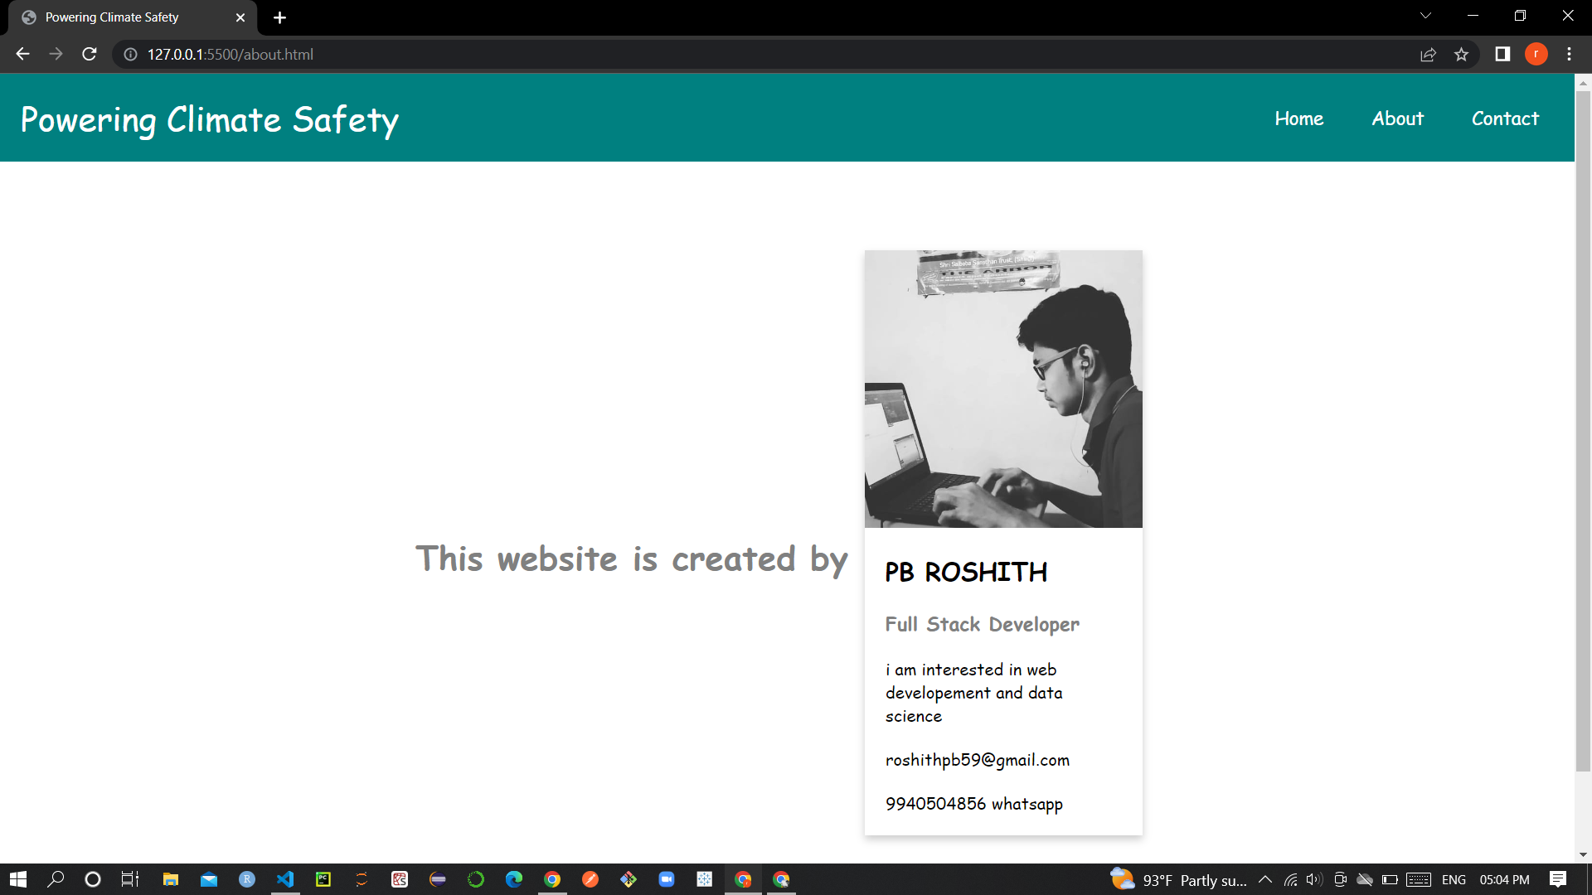Open Chrome's three-dot menu
Viewport: 1592px width, 895px height.
pos(1569,54)
